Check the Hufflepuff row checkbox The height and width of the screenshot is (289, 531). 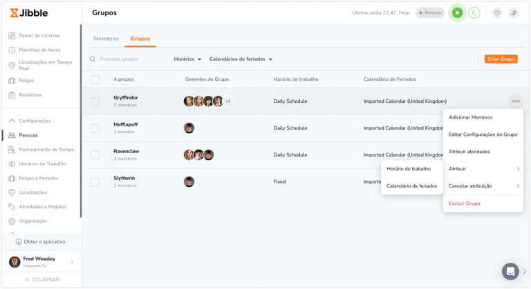click(95, 128)
